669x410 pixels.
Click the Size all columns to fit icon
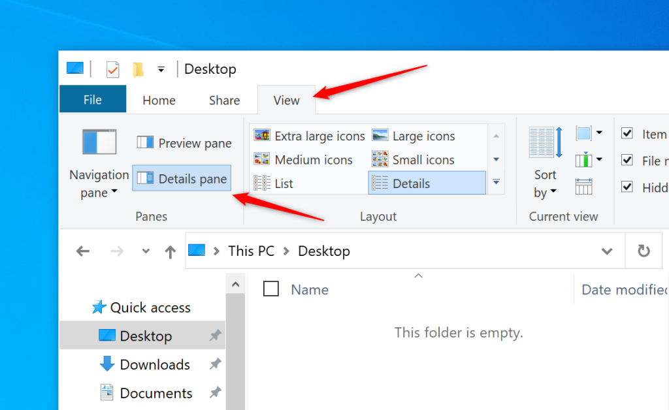(584, 187)
